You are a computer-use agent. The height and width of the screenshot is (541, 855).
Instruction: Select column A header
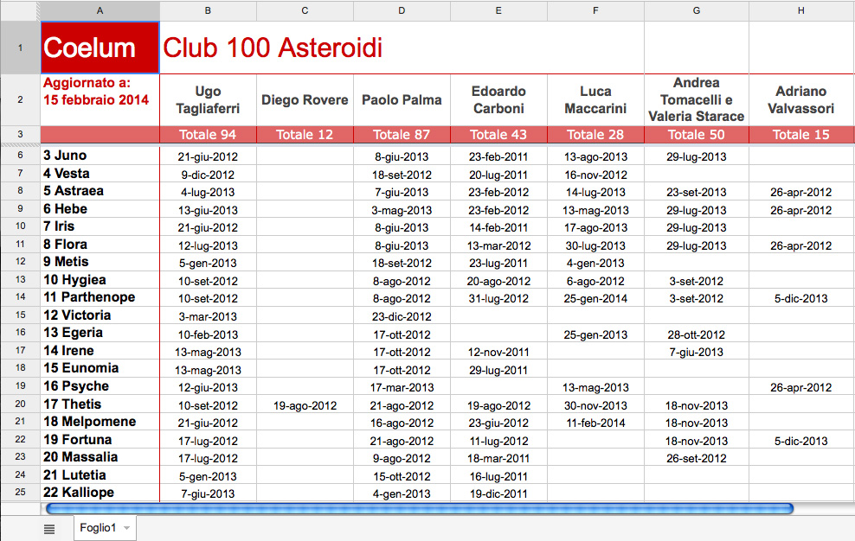coord(100,10)
